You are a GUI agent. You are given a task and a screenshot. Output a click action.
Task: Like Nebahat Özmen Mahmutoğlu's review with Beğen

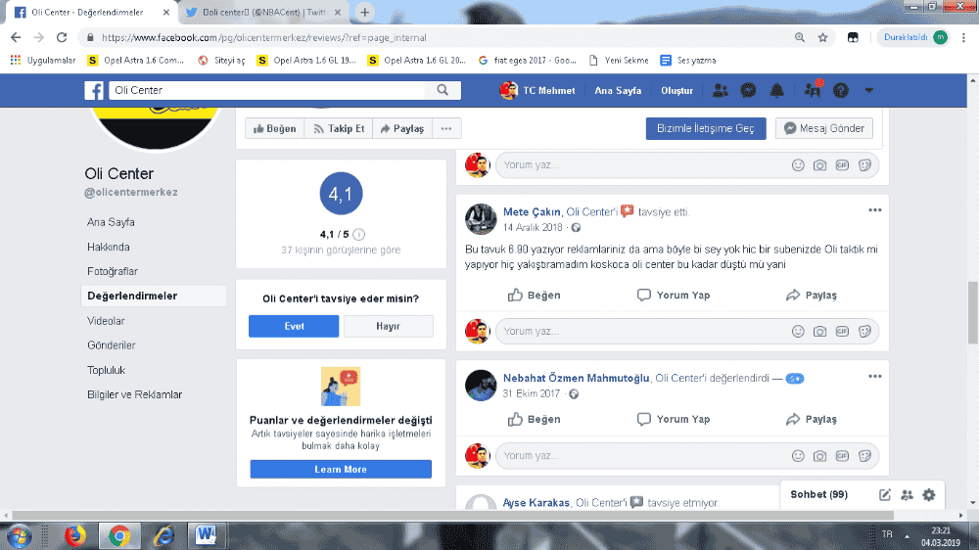tap(534, 420)
